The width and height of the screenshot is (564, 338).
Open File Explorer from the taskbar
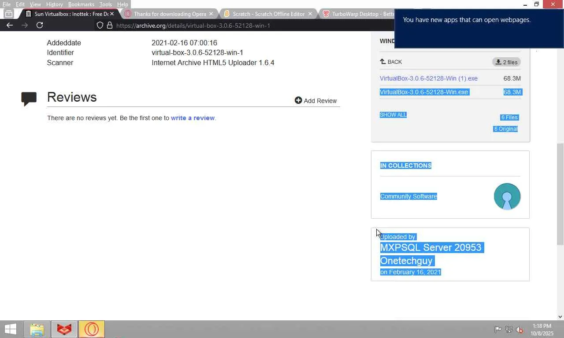coord(37,329)
